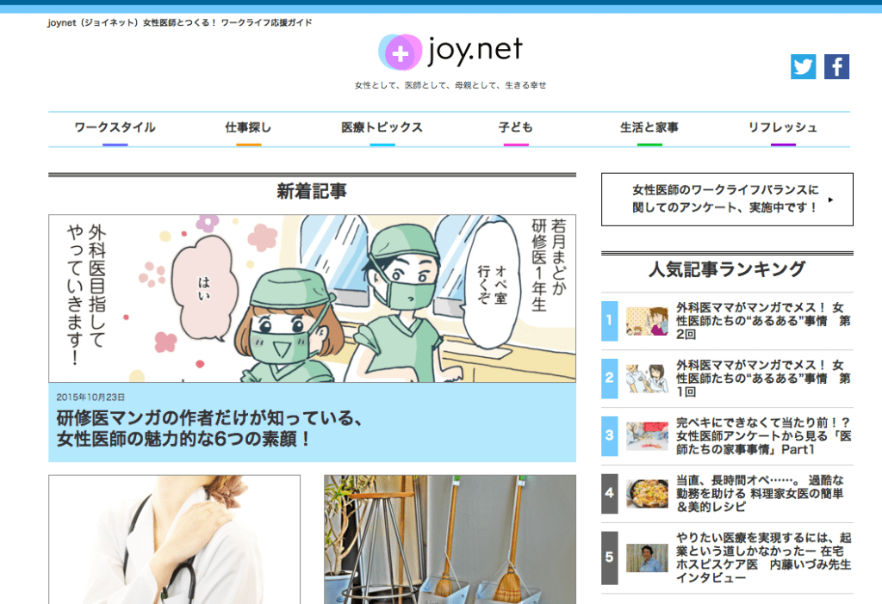Open the 内藤いづみ先生 interview article

coord(763,557)
